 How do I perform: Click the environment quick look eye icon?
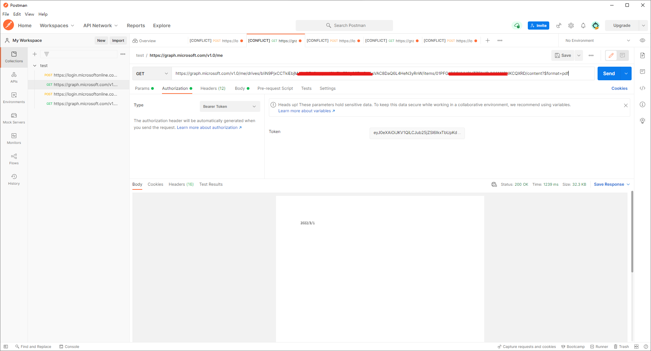[x=642, y=40]
